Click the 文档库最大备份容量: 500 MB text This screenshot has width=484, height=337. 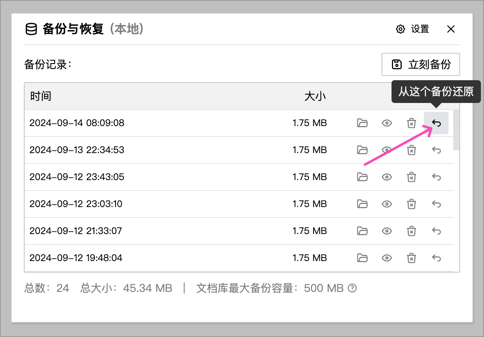[270, 288]
